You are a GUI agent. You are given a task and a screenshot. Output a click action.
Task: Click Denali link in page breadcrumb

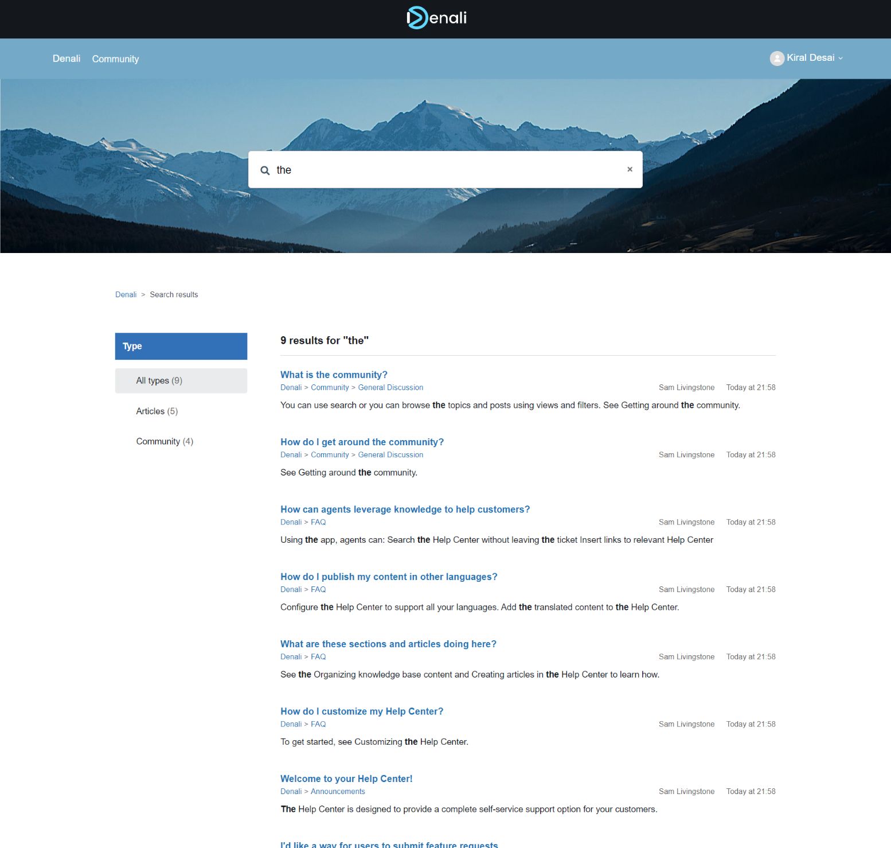pyautogui.click(x=126, y=294)
